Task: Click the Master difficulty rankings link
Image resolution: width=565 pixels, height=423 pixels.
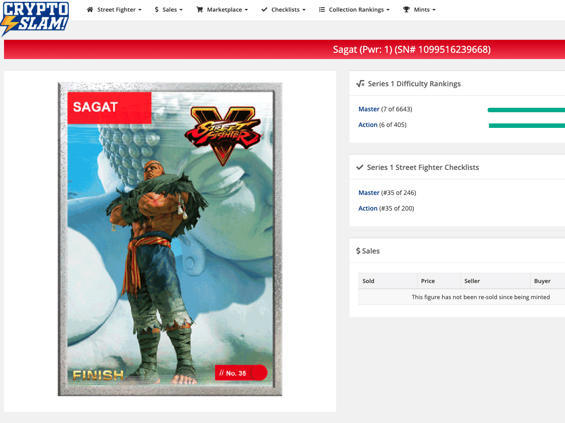Action: (369, 109)
